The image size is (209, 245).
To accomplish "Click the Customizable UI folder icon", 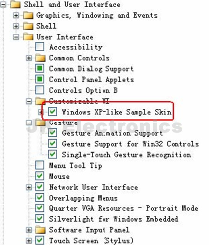I will [41, 101].
